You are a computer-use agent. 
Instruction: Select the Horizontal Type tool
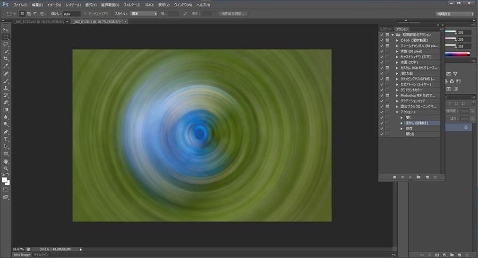coord(6,139)
